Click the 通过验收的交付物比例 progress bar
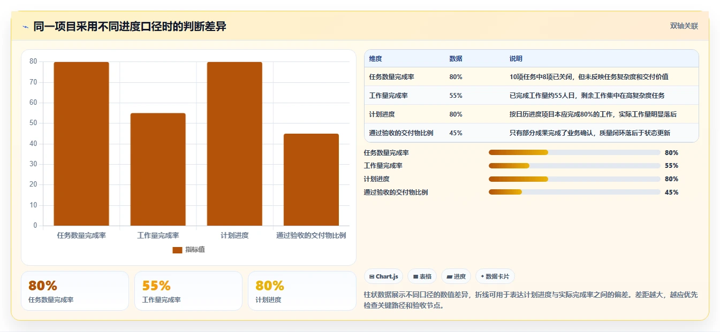Viewport: 720px width, 332px height. click(574, 192)
